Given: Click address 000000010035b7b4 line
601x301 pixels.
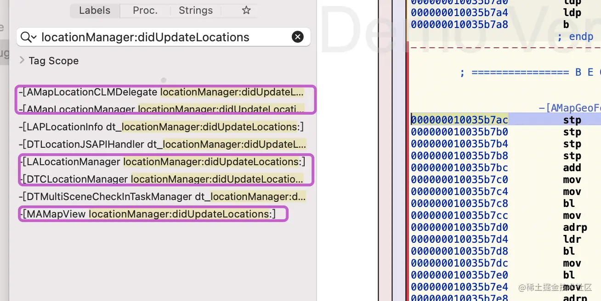Looking at the screenshot, I should coord(459,144).
